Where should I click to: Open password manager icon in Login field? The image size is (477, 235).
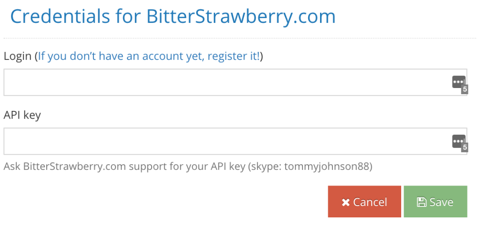(459, 82)
